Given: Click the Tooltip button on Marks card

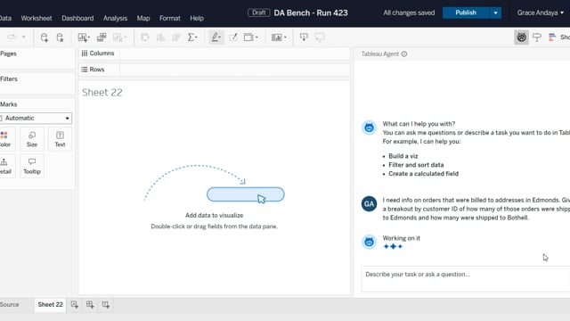Looking at the screenshot, I should coord(32,167).
